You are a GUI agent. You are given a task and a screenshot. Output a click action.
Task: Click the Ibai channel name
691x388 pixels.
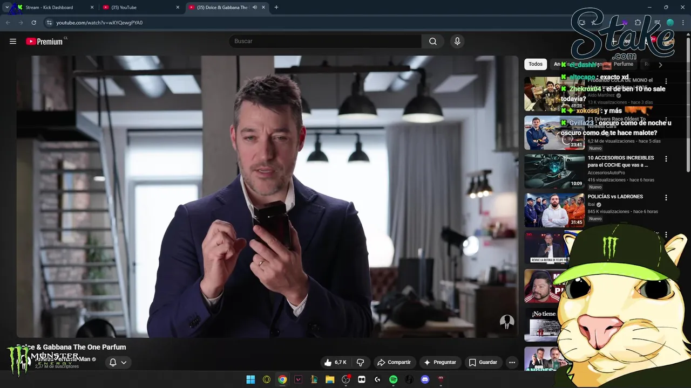[x=591, y=205]
